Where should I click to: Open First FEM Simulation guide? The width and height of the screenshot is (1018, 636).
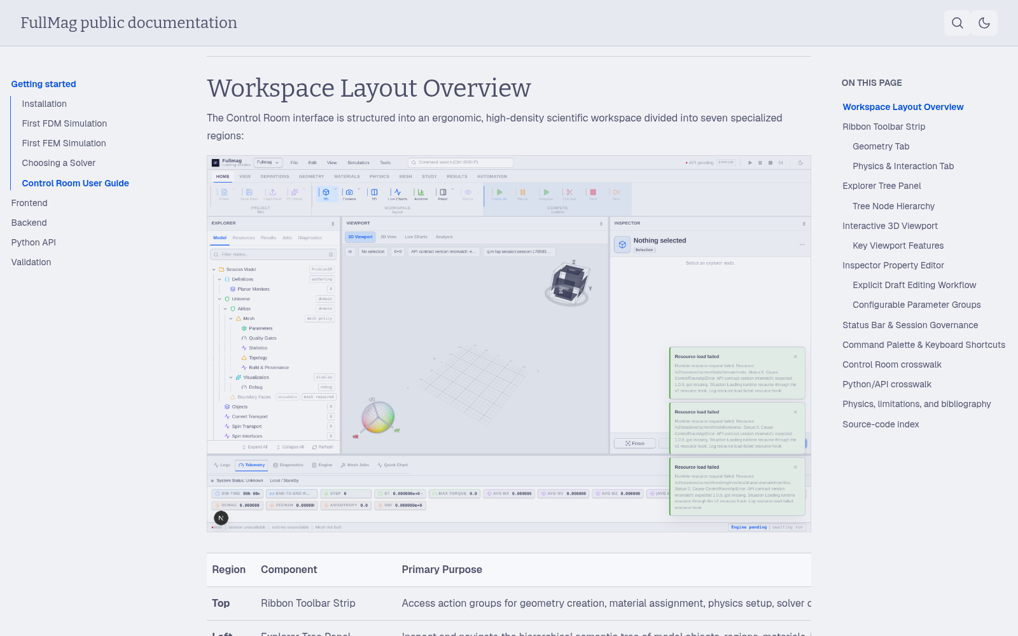click(64, 143)
